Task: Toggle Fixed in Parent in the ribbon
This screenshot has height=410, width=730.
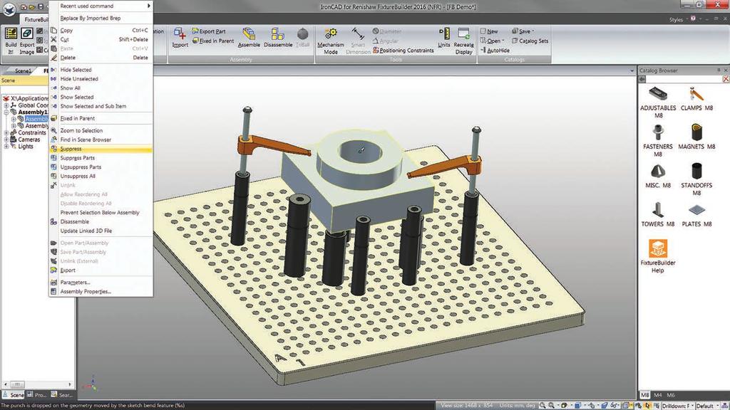Action: 212,41
